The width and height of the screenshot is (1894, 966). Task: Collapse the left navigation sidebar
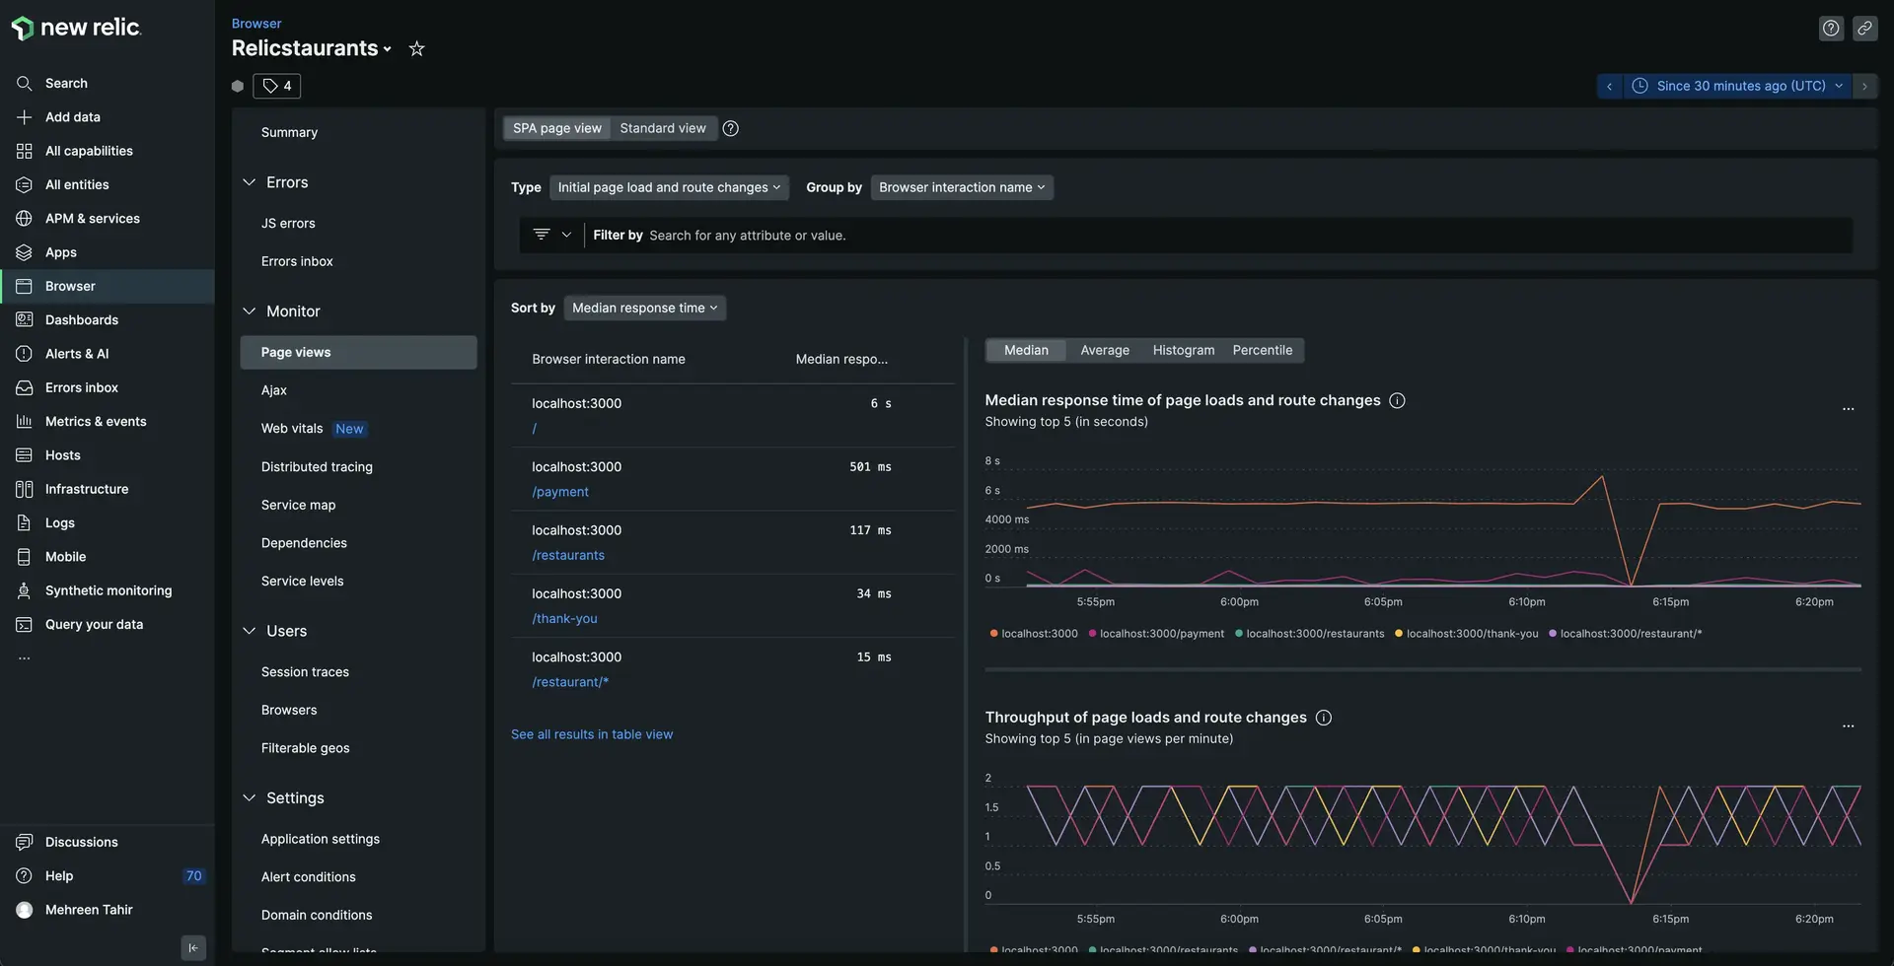point(193,948)
